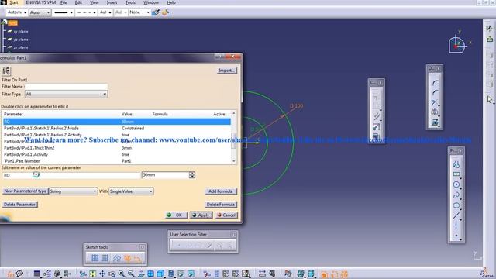Screen dimensions: 496x279
Task: Click the Exit workbench icon on right toolbar
Action: pos(490,40)
